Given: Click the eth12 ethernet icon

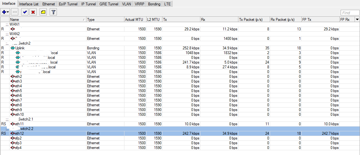Looking at the screenshot, I should [x=13, y=133].
